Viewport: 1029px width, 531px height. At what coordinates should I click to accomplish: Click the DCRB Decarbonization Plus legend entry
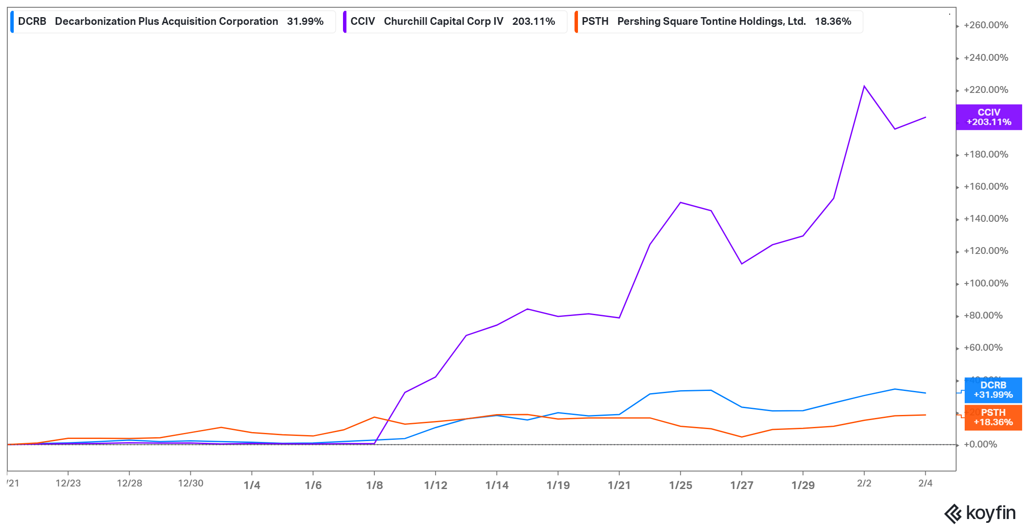(173, 21)
